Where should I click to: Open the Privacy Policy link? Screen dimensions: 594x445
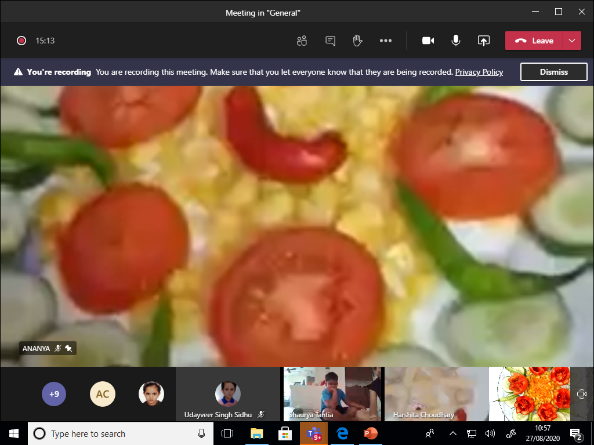point(479,72)
